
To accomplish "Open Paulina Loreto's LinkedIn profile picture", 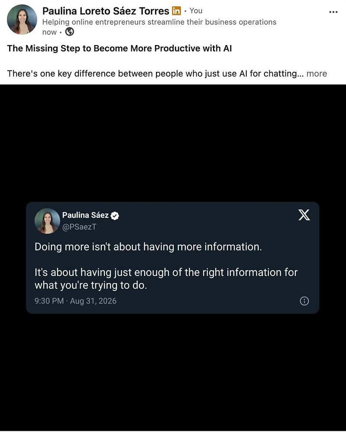I will coord(22,19).
